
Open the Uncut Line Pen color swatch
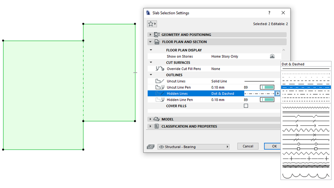(267, 87)
